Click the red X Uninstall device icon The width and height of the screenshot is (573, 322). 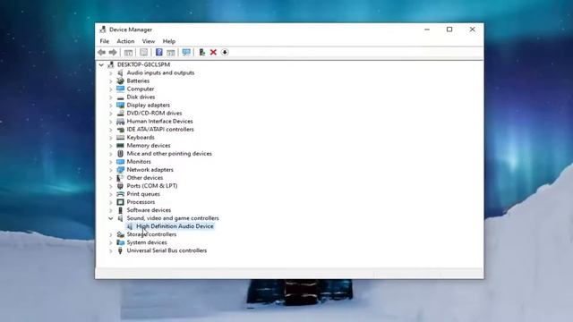tap(213, 52)
